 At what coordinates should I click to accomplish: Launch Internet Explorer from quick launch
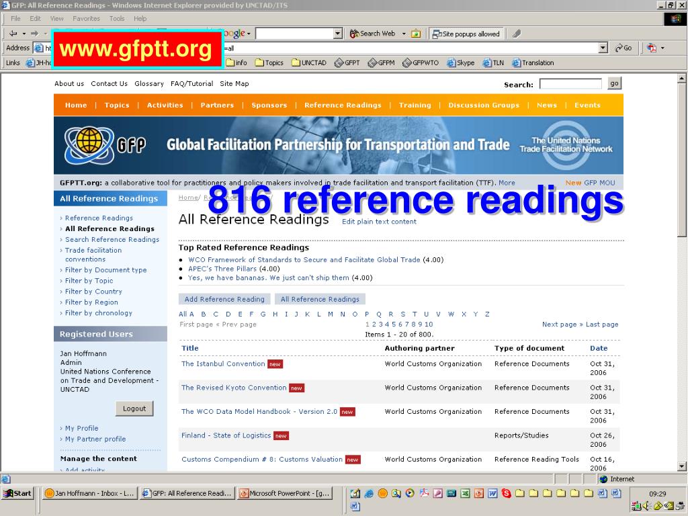click(x=369, y=493)
